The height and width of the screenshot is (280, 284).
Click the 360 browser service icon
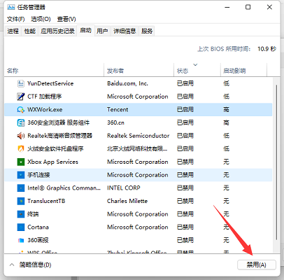[x=21, y=122]
